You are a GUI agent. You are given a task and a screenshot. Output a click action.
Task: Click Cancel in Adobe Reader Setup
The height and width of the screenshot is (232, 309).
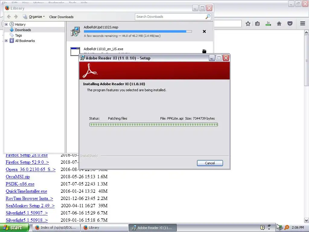tap(210, 163)
